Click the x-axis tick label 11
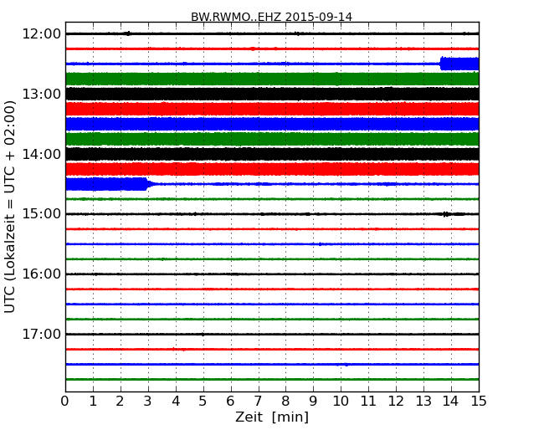This screenshot has width=544, height=435. pos(368,402)
